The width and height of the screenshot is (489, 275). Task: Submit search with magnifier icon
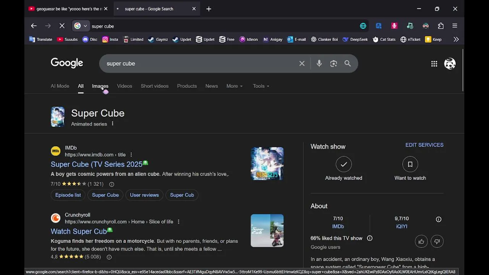pyautogui.click(x=348, y=63)
